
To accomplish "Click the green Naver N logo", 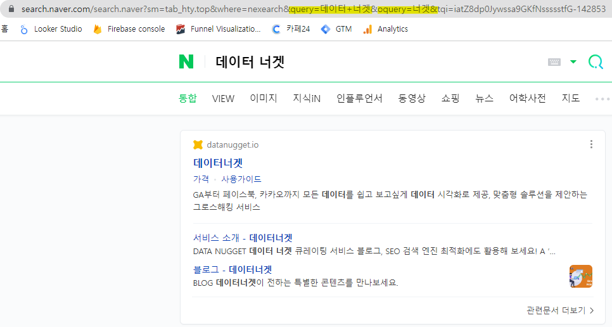I will click(186, 61).
